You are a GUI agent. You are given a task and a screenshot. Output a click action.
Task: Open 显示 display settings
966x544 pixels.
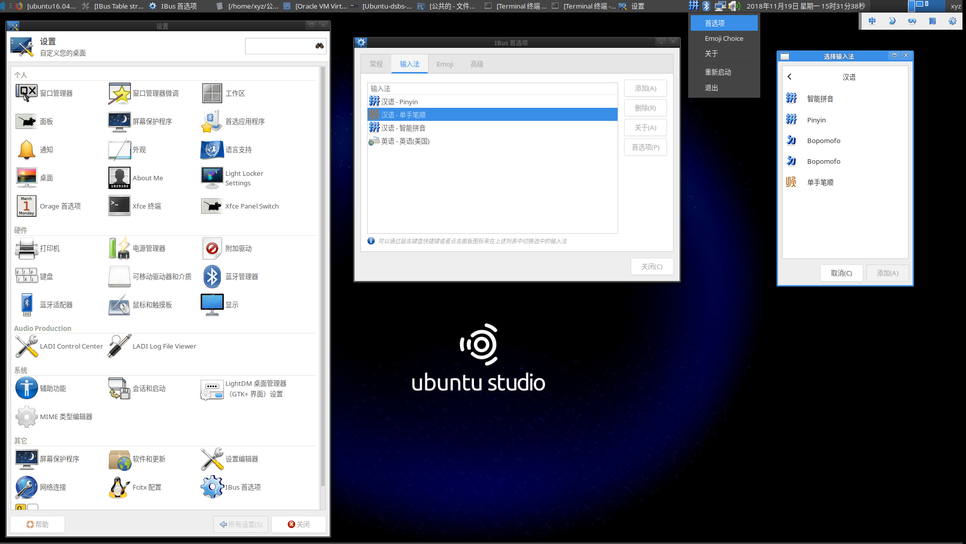click(x=220, y=305)
